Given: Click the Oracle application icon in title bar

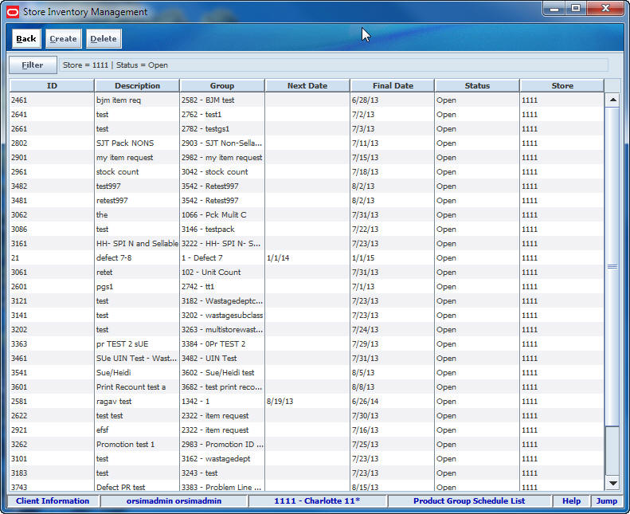Looking at the screenshot, I should pyautogui.click(x=13, y=12).
